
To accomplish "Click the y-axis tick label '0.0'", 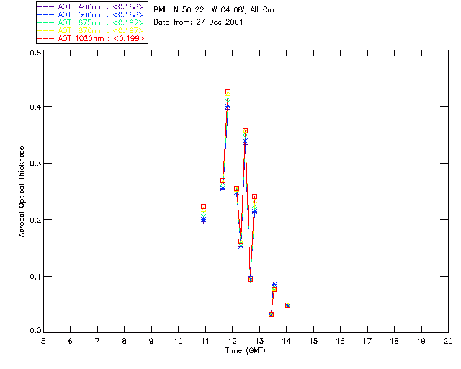I will pos(35,331).
